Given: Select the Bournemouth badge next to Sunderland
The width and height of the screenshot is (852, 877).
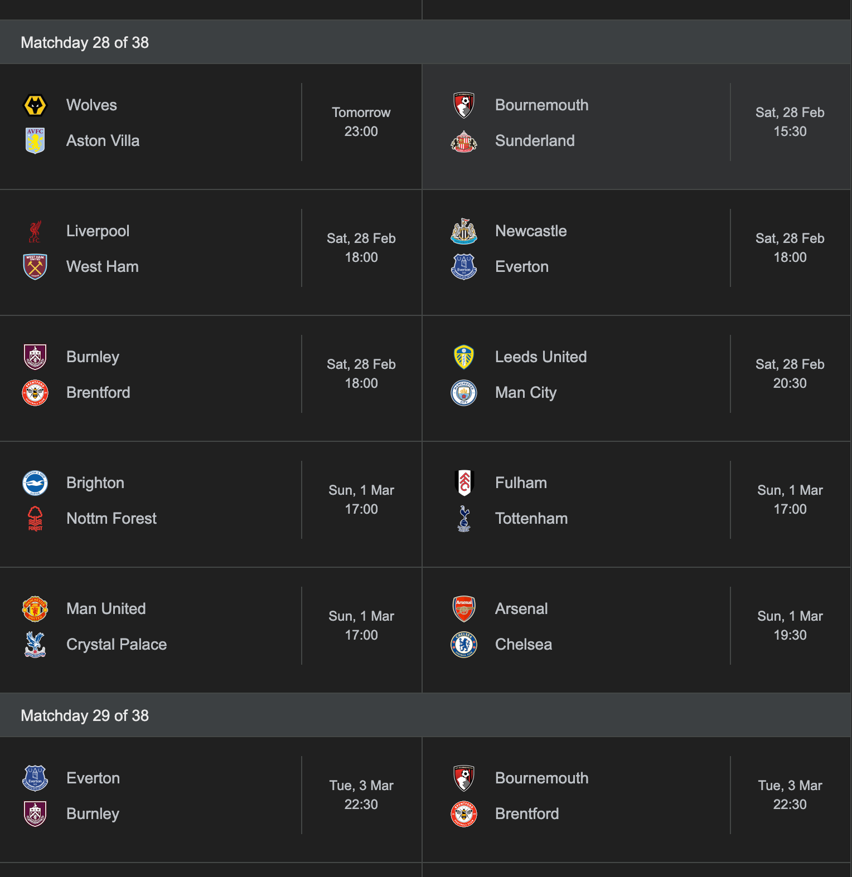Looking at the screenshot, I should (464, 104).
